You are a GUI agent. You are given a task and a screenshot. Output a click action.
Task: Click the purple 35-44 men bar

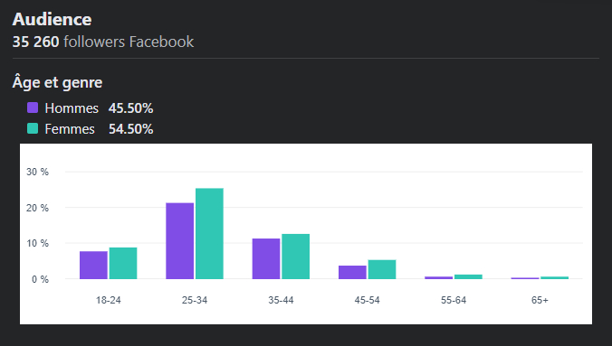click(x=266, y=258)
